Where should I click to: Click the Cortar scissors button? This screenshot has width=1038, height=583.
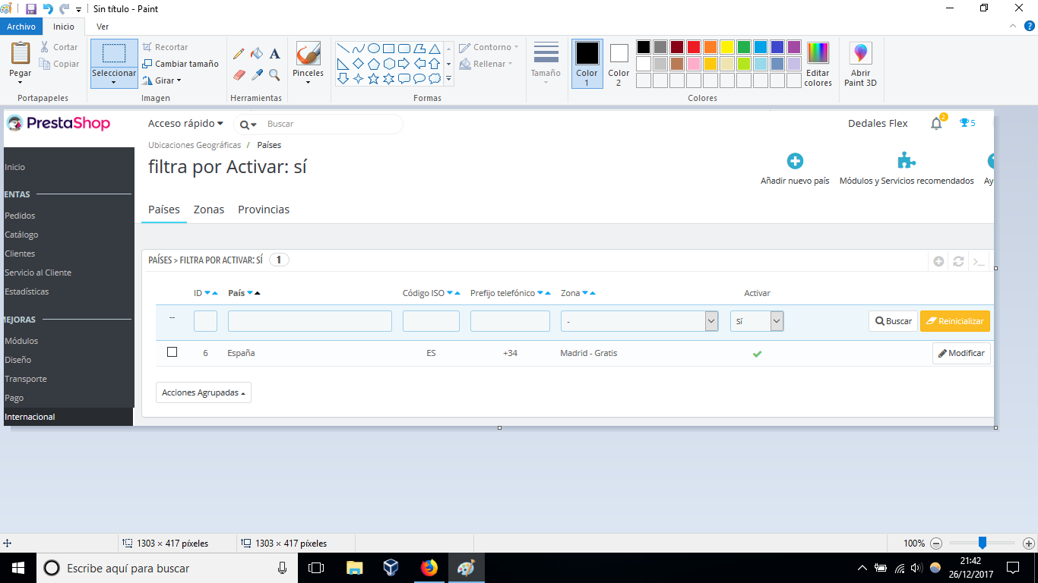[x=59, y=47]
